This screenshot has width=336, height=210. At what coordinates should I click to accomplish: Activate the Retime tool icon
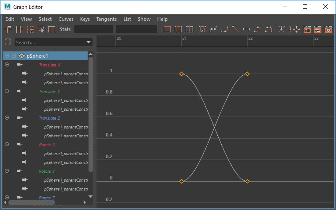click(x=52, y=29)
